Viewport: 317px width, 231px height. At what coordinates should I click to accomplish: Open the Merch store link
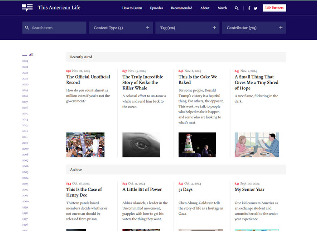pos(222,8)
